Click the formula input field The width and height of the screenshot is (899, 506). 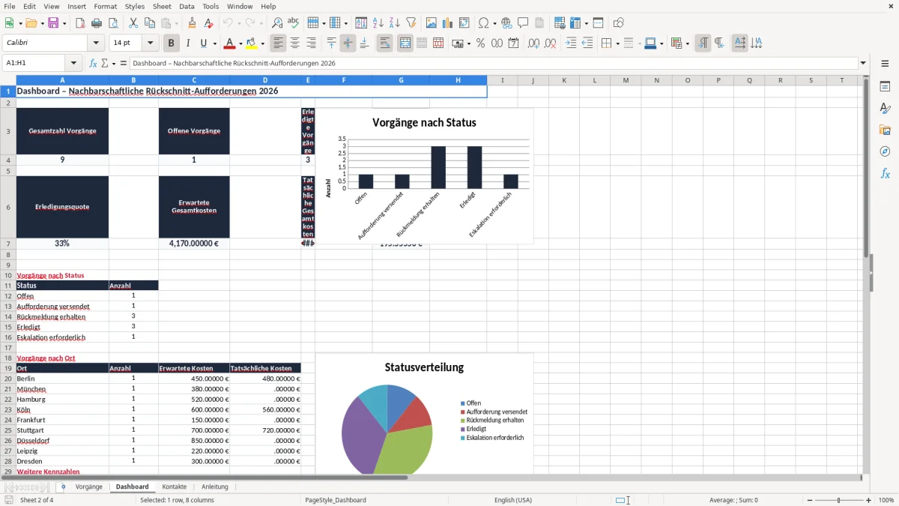coord(494,63)
